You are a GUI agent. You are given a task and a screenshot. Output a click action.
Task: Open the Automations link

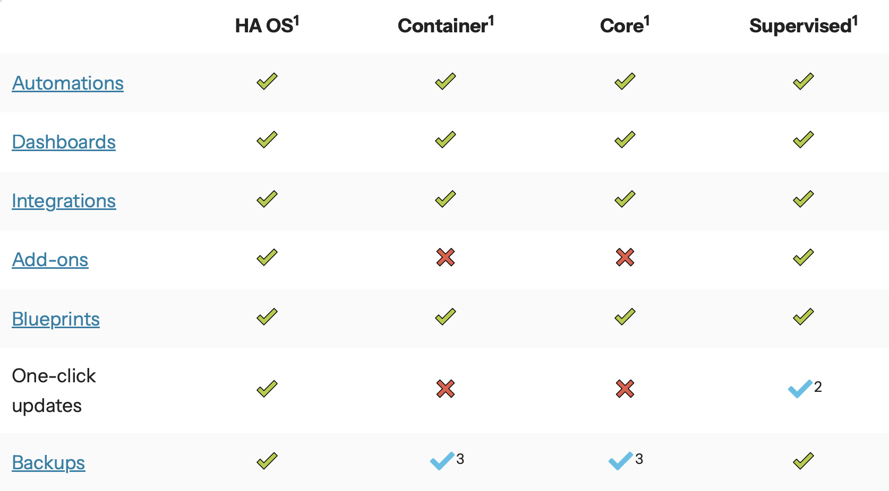point(67,83)
